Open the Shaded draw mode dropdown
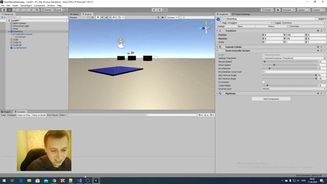The width and height of the screenshot is (327, 184). 79,17
